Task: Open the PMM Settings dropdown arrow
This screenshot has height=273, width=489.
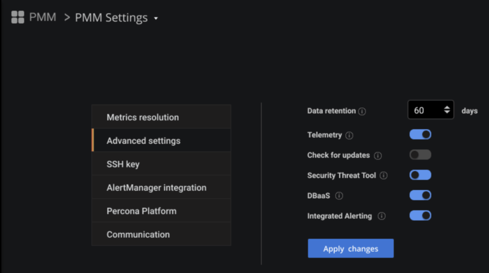Action: pos(156,19)
